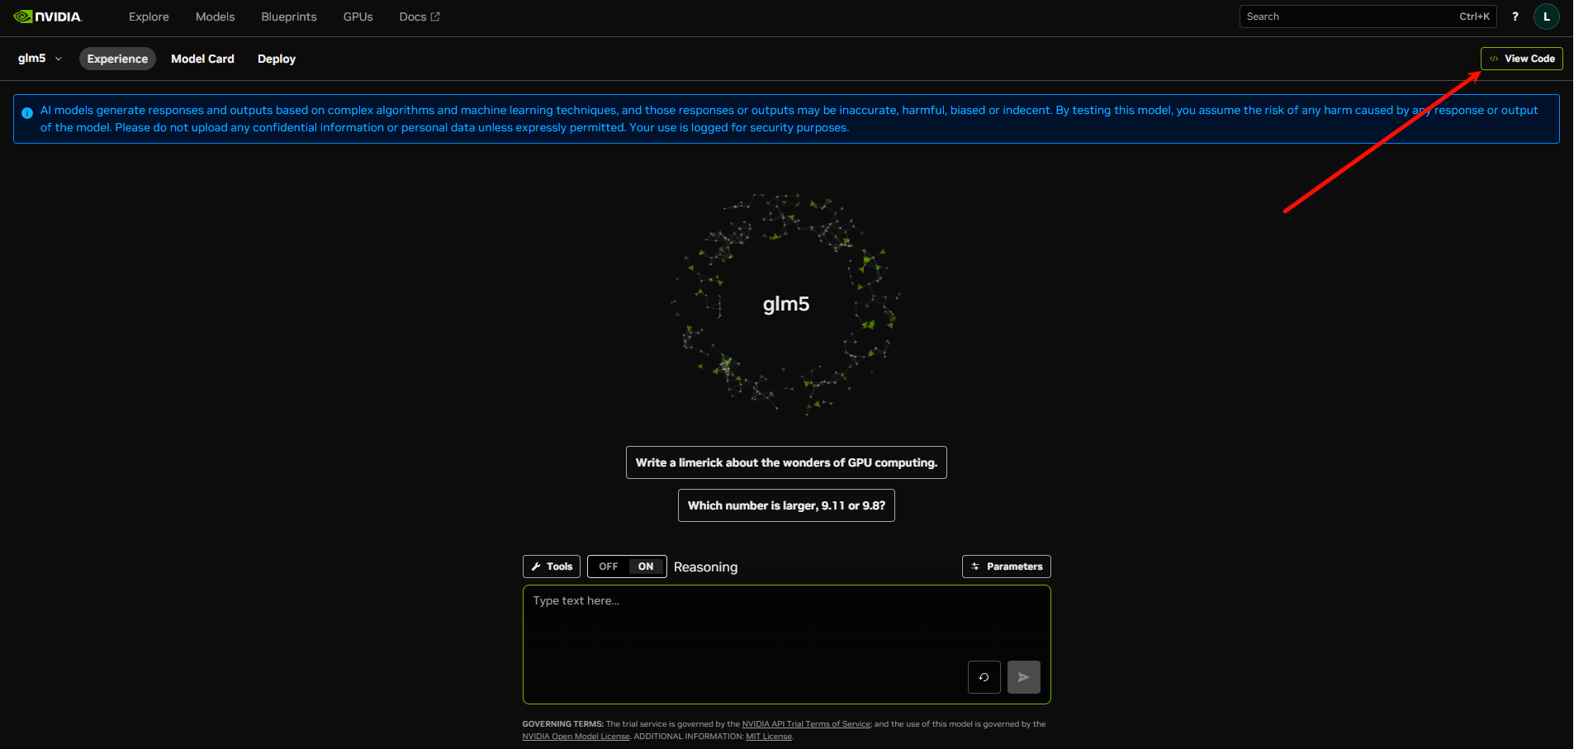Switch to the Model Card tab
Viewport: 1574px width, 749px height.
(x=202, y=59)
